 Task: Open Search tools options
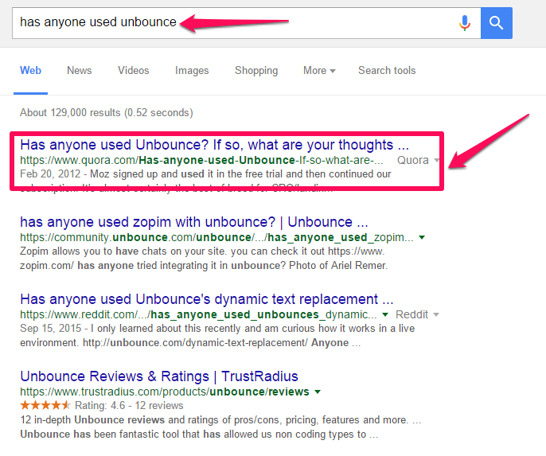387,70
